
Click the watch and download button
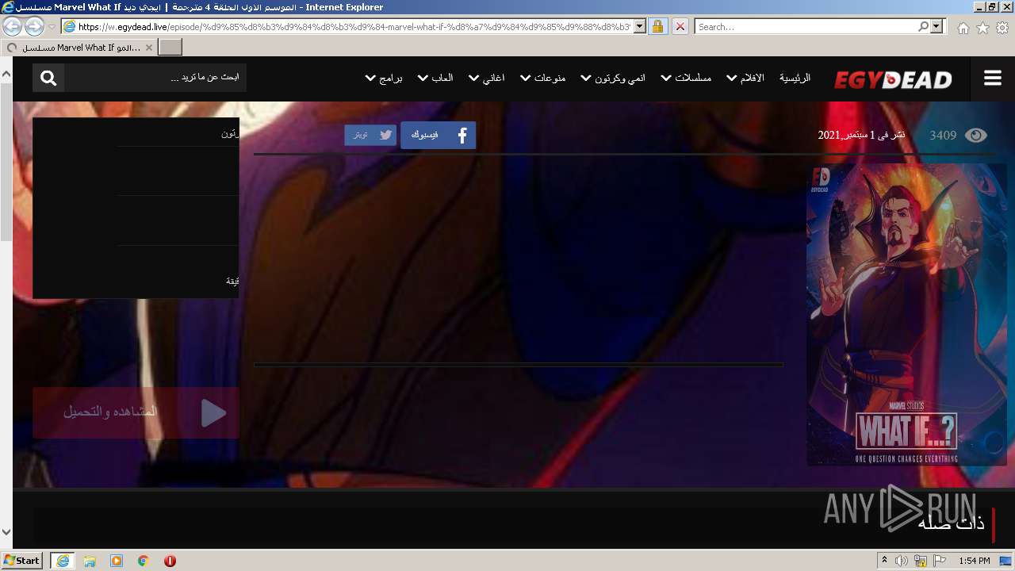pyautogui.click(x=136, y=412)
